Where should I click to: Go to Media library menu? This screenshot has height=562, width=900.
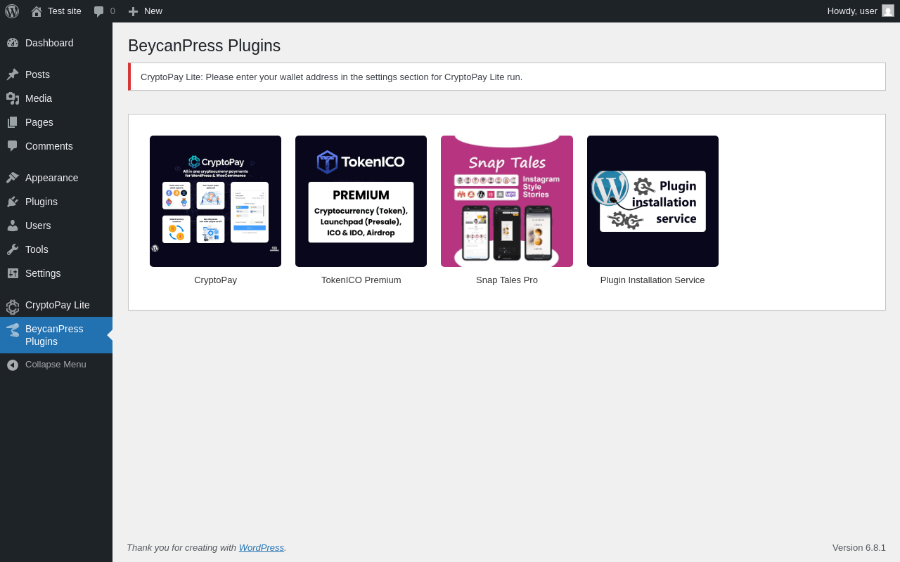pyautogui.click(x=56, y=98)
